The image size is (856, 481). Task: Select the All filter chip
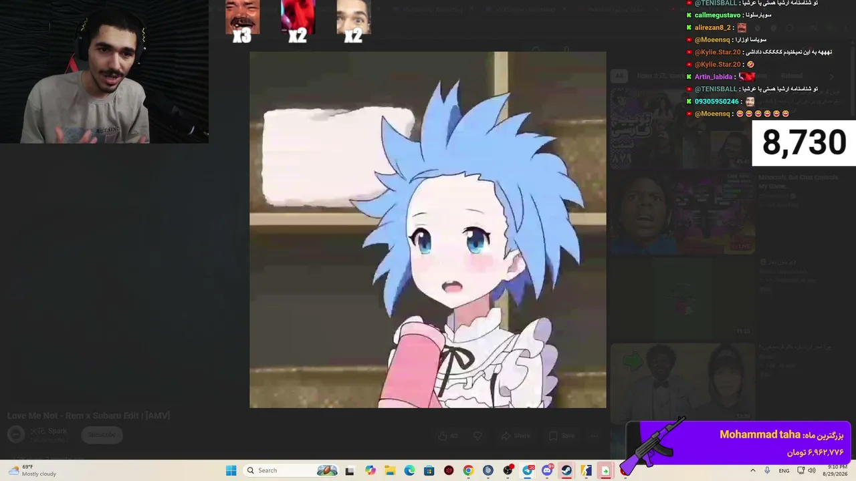click(619, 76)
